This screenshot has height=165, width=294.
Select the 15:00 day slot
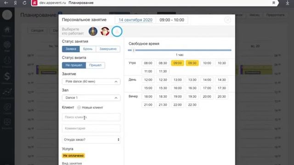pyautogui.click(x=148, y=88)
